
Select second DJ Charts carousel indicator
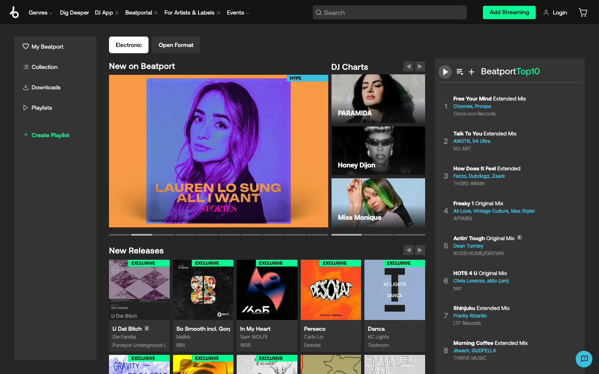point(378,235)
